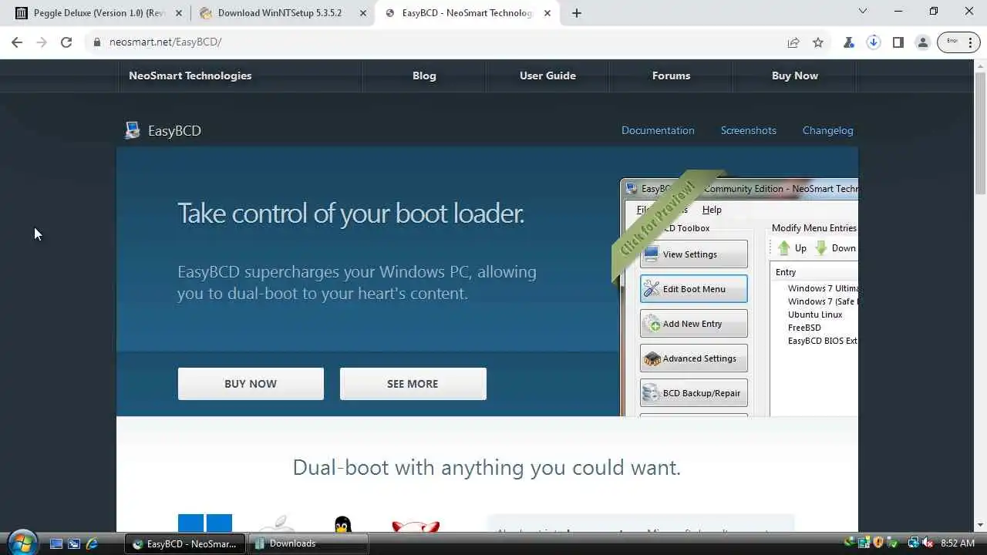Click BCD Backup/Repair in preview

click(693, 393)
